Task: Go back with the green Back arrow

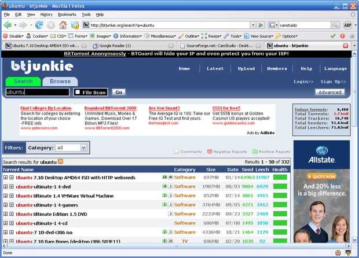Action: 8,25
